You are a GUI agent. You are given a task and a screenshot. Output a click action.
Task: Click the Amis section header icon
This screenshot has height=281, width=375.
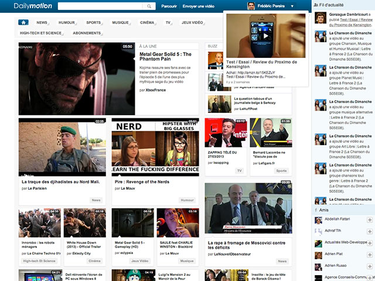[316, 210]
